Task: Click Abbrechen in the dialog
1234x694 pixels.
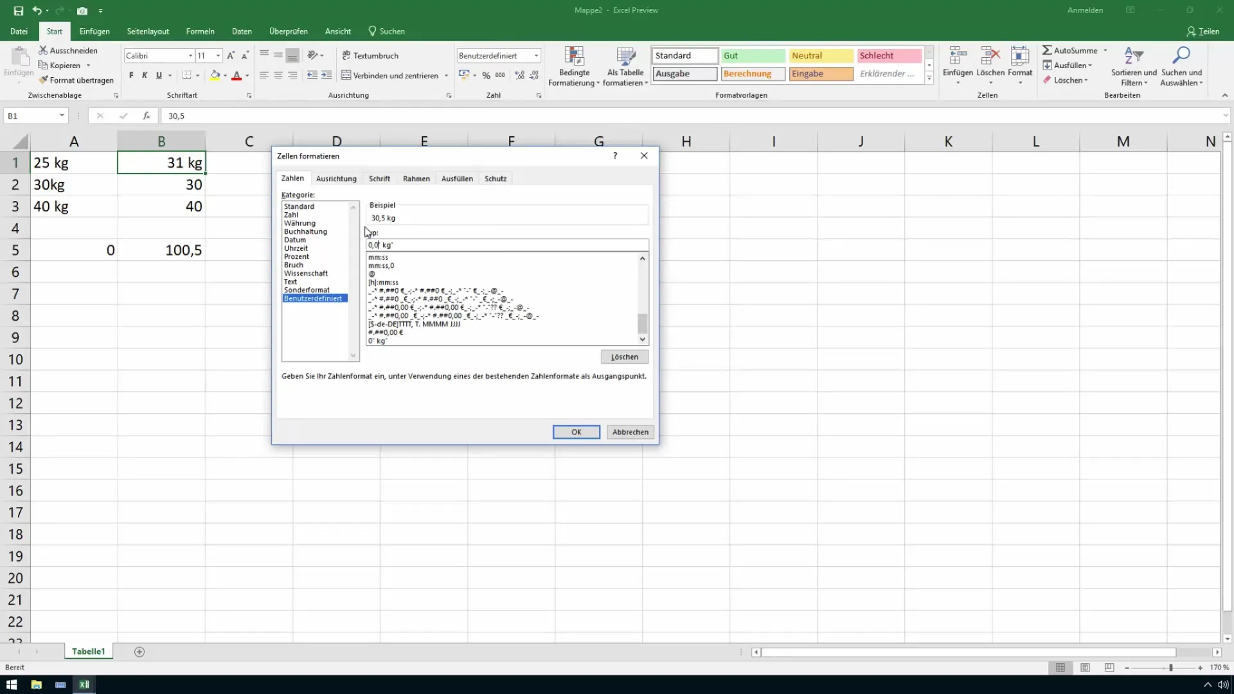Action: click(630, 432)
